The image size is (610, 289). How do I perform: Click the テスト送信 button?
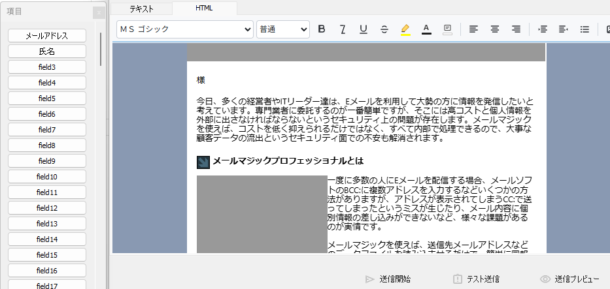(476, 279)
